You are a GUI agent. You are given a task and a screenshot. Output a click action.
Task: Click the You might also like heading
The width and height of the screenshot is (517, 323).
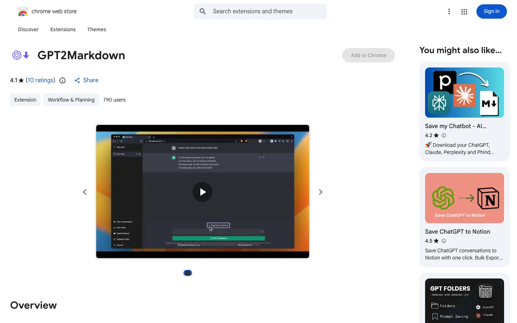(x=460, y=50)
